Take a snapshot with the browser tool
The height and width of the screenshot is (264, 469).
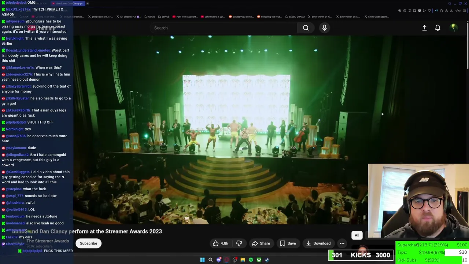(x=414, y=11)
